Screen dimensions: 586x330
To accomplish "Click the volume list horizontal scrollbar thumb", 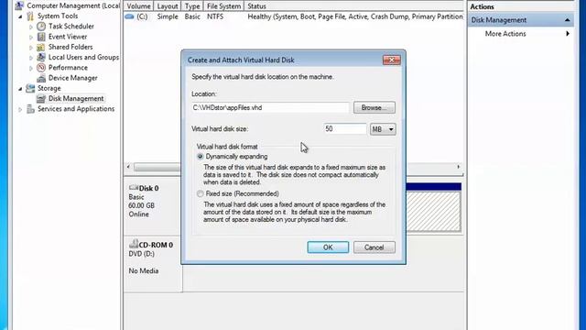I will tap(157, 167).
